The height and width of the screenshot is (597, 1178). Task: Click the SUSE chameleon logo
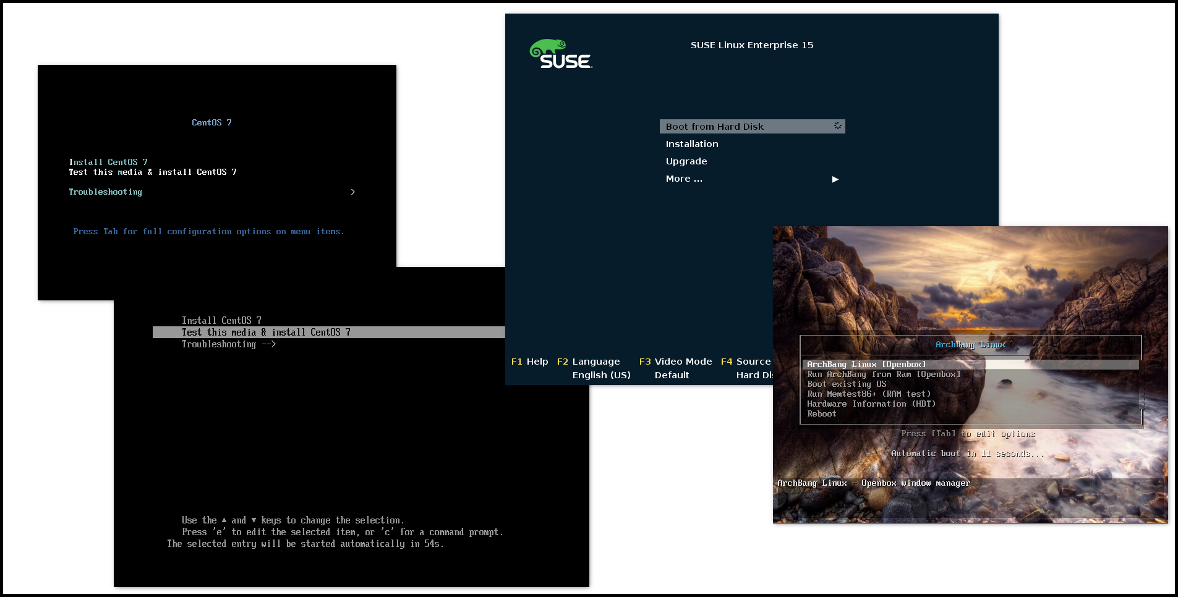[561, 54]
